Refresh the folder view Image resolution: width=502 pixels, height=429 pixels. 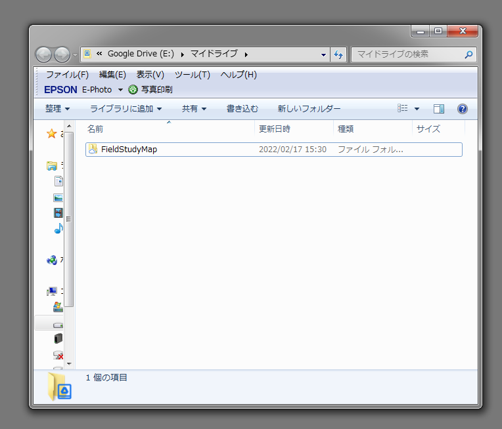[338, 54]
